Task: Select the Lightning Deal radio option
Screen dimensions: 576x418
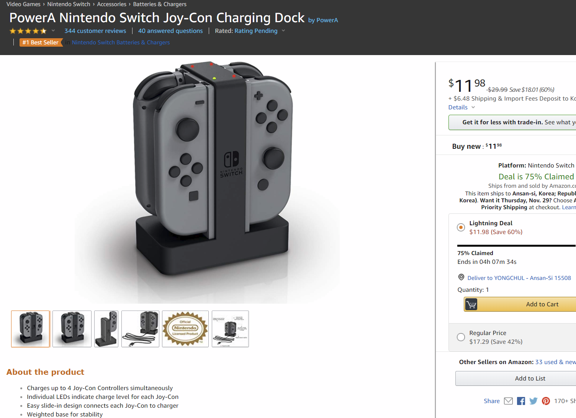Action: point(461,227)
